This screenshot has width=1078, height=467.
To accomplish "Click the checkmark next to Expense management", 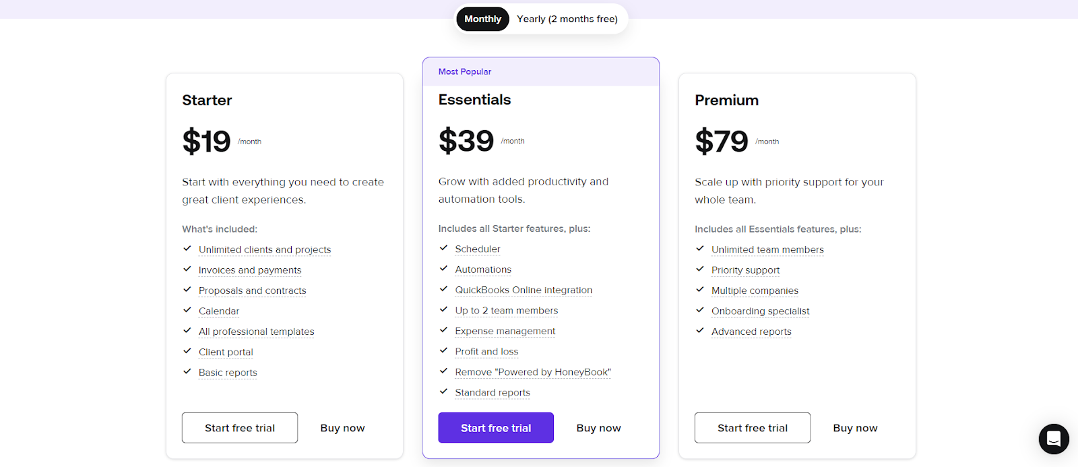I will (443, 330).
